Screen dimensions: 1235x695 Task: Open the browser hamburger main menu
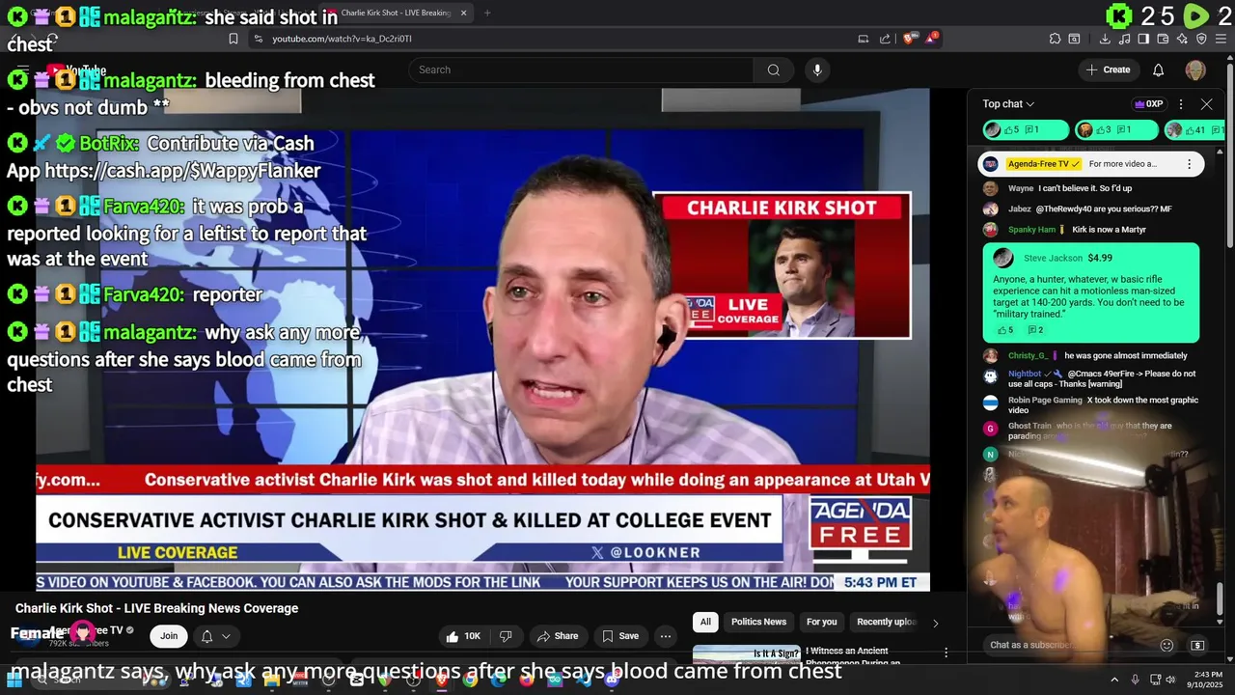click(x=1221, y=39)
